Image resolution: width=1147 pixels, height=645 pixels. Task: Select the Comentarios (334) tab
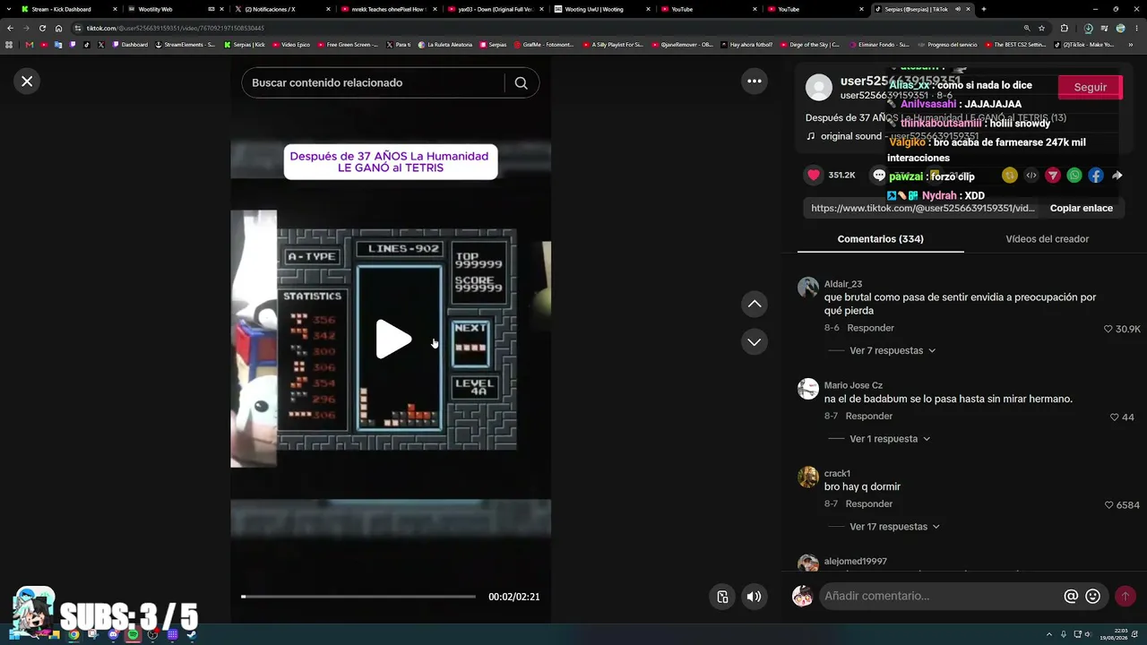coord(880,239)
